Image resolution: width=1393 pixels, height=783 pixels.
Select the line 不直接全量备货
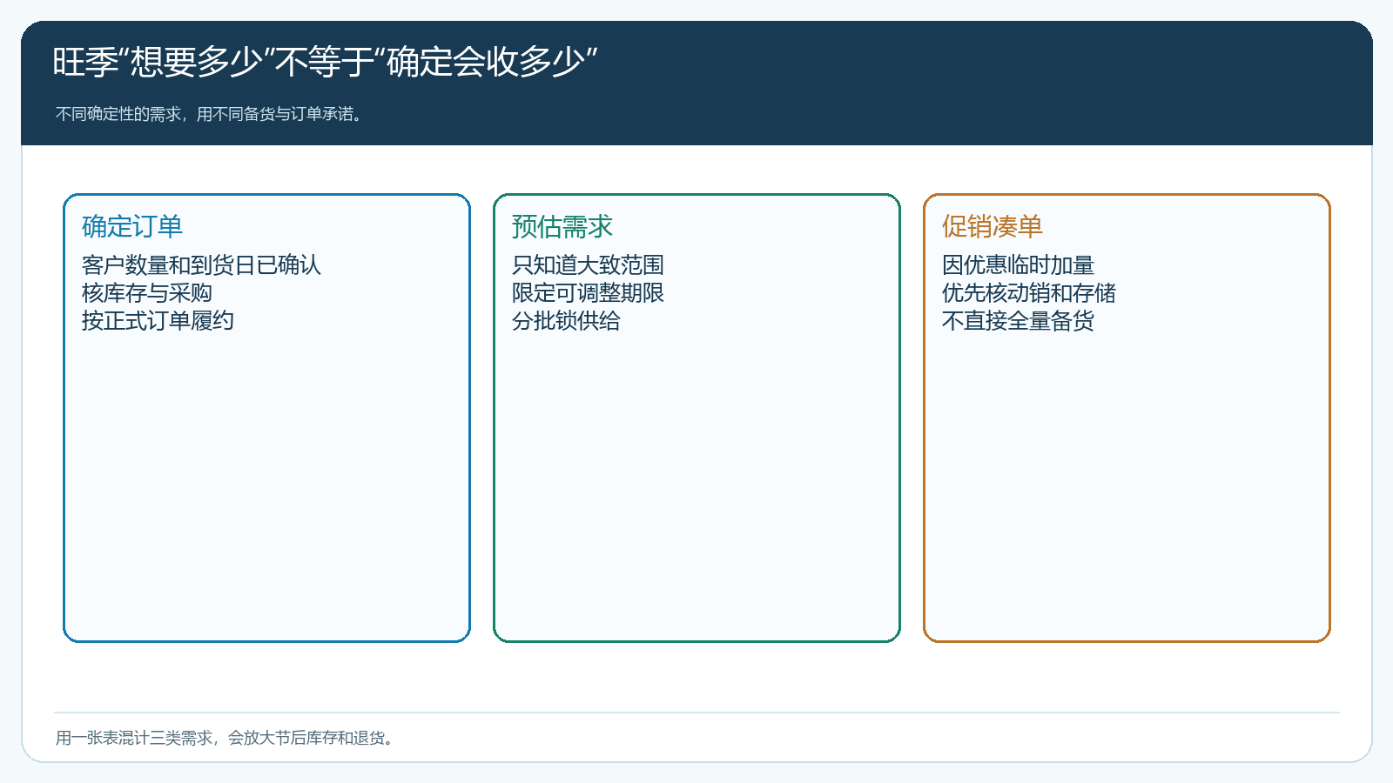(x=1018, y=320)
